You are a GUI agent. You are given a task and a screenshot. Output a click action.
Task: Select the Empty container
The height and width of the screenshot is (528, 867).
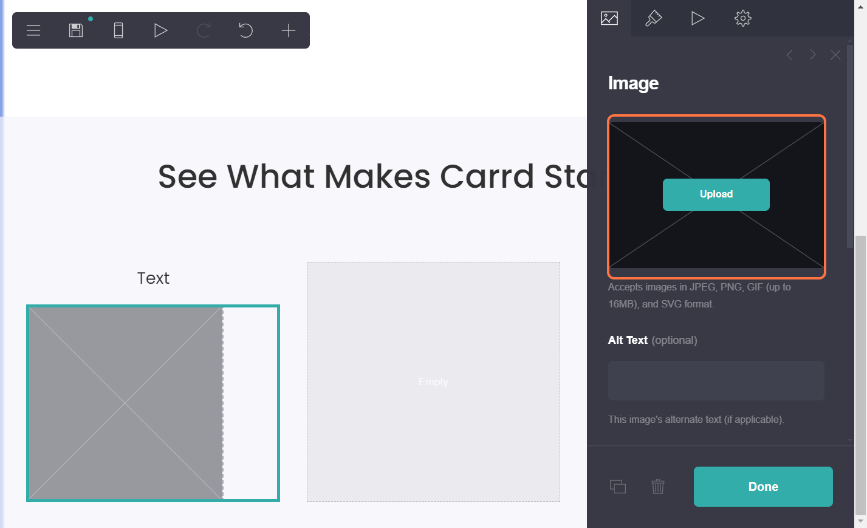tap(433, 382)
